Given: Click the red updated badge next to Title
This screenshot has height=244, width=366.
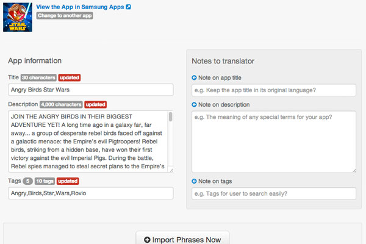Looking at the screenshot, I should pos(70,77).
